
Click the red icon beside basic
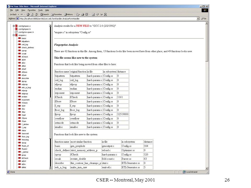coord(20,38)
